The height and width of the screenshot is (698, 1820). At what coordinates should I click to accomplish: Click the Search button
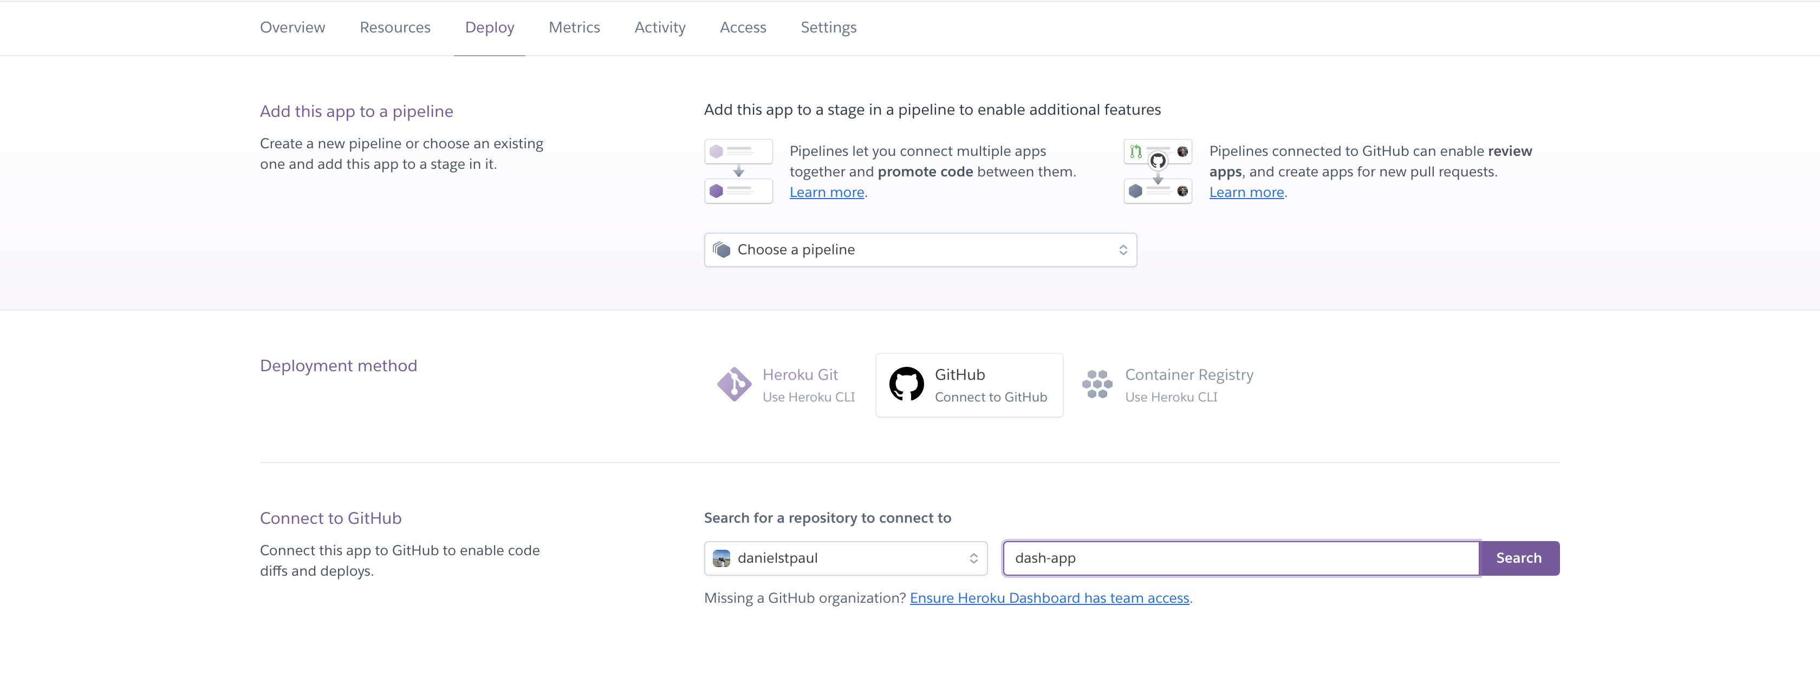[1519, 558]
